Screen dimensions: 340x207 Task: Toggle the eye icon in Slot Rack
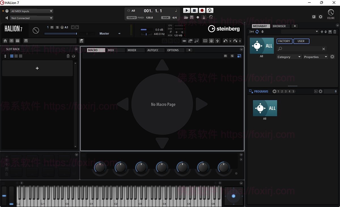[x=74, y=56]
